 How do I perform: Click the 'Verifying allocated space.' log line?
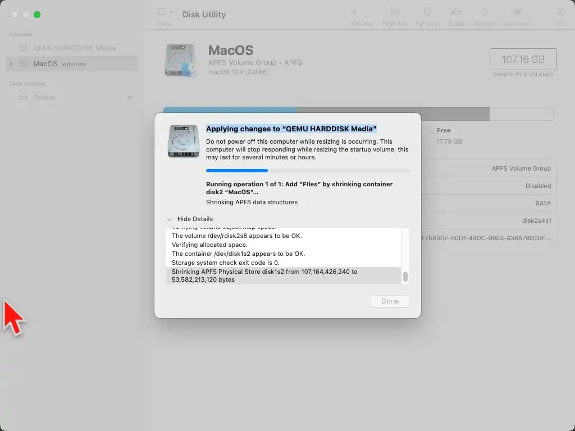click(209, 245)
